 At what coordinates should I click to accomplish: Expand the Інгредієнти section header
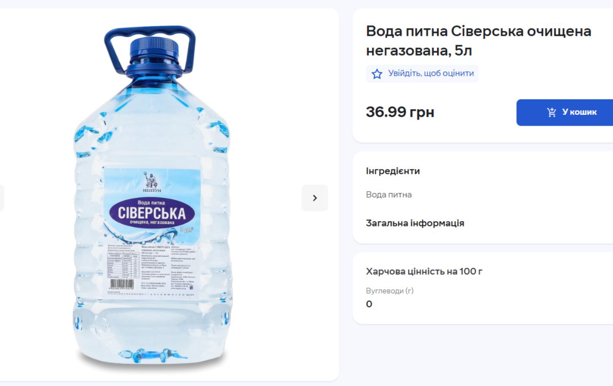click(x=392, y=171)
